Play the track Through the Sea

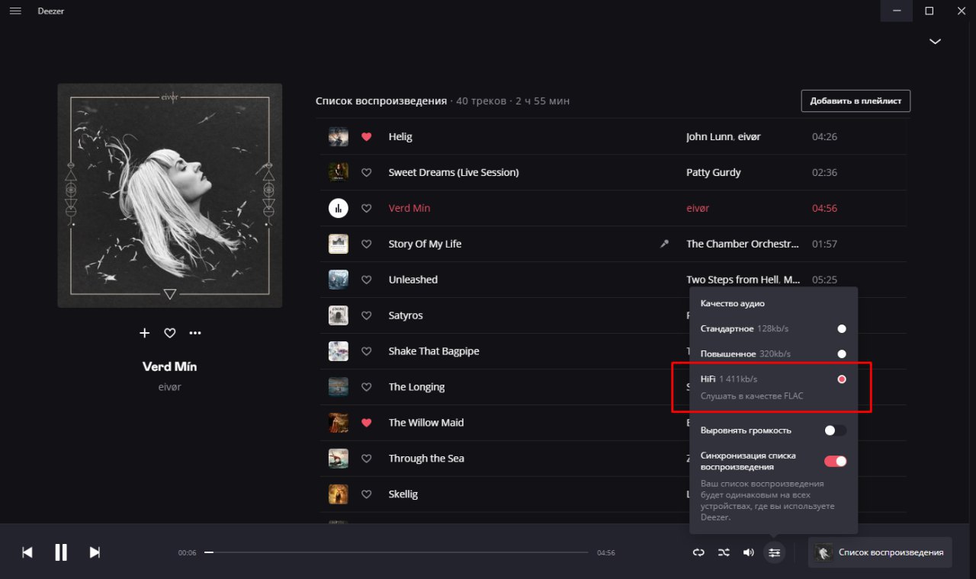click(426, 459)
